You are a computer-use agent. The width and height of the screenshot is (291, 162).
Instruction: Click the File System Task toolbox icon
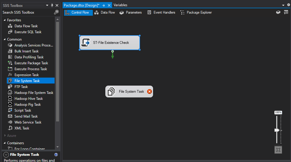point(10,81)
